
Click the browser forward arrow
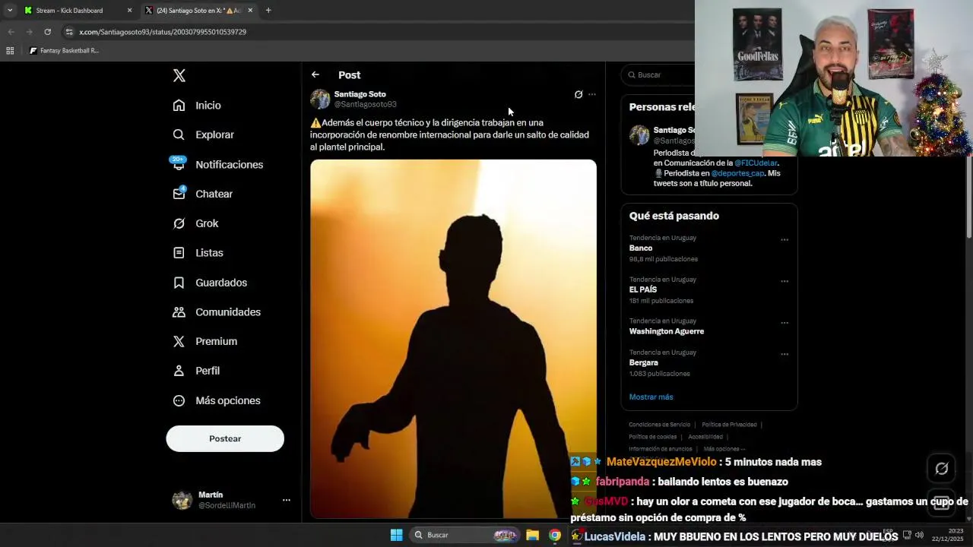pyautogui.click(x=29, y=32)
